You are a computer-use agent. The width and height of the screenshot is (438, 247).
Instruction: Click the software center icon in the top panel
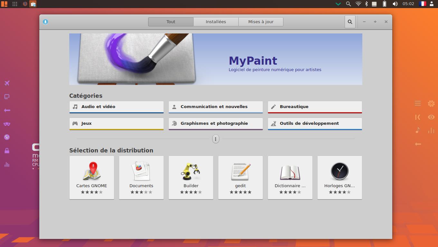coord(33,4)
